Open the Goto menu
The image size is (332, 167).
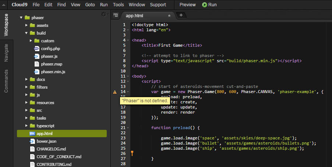tap(90, 5)
